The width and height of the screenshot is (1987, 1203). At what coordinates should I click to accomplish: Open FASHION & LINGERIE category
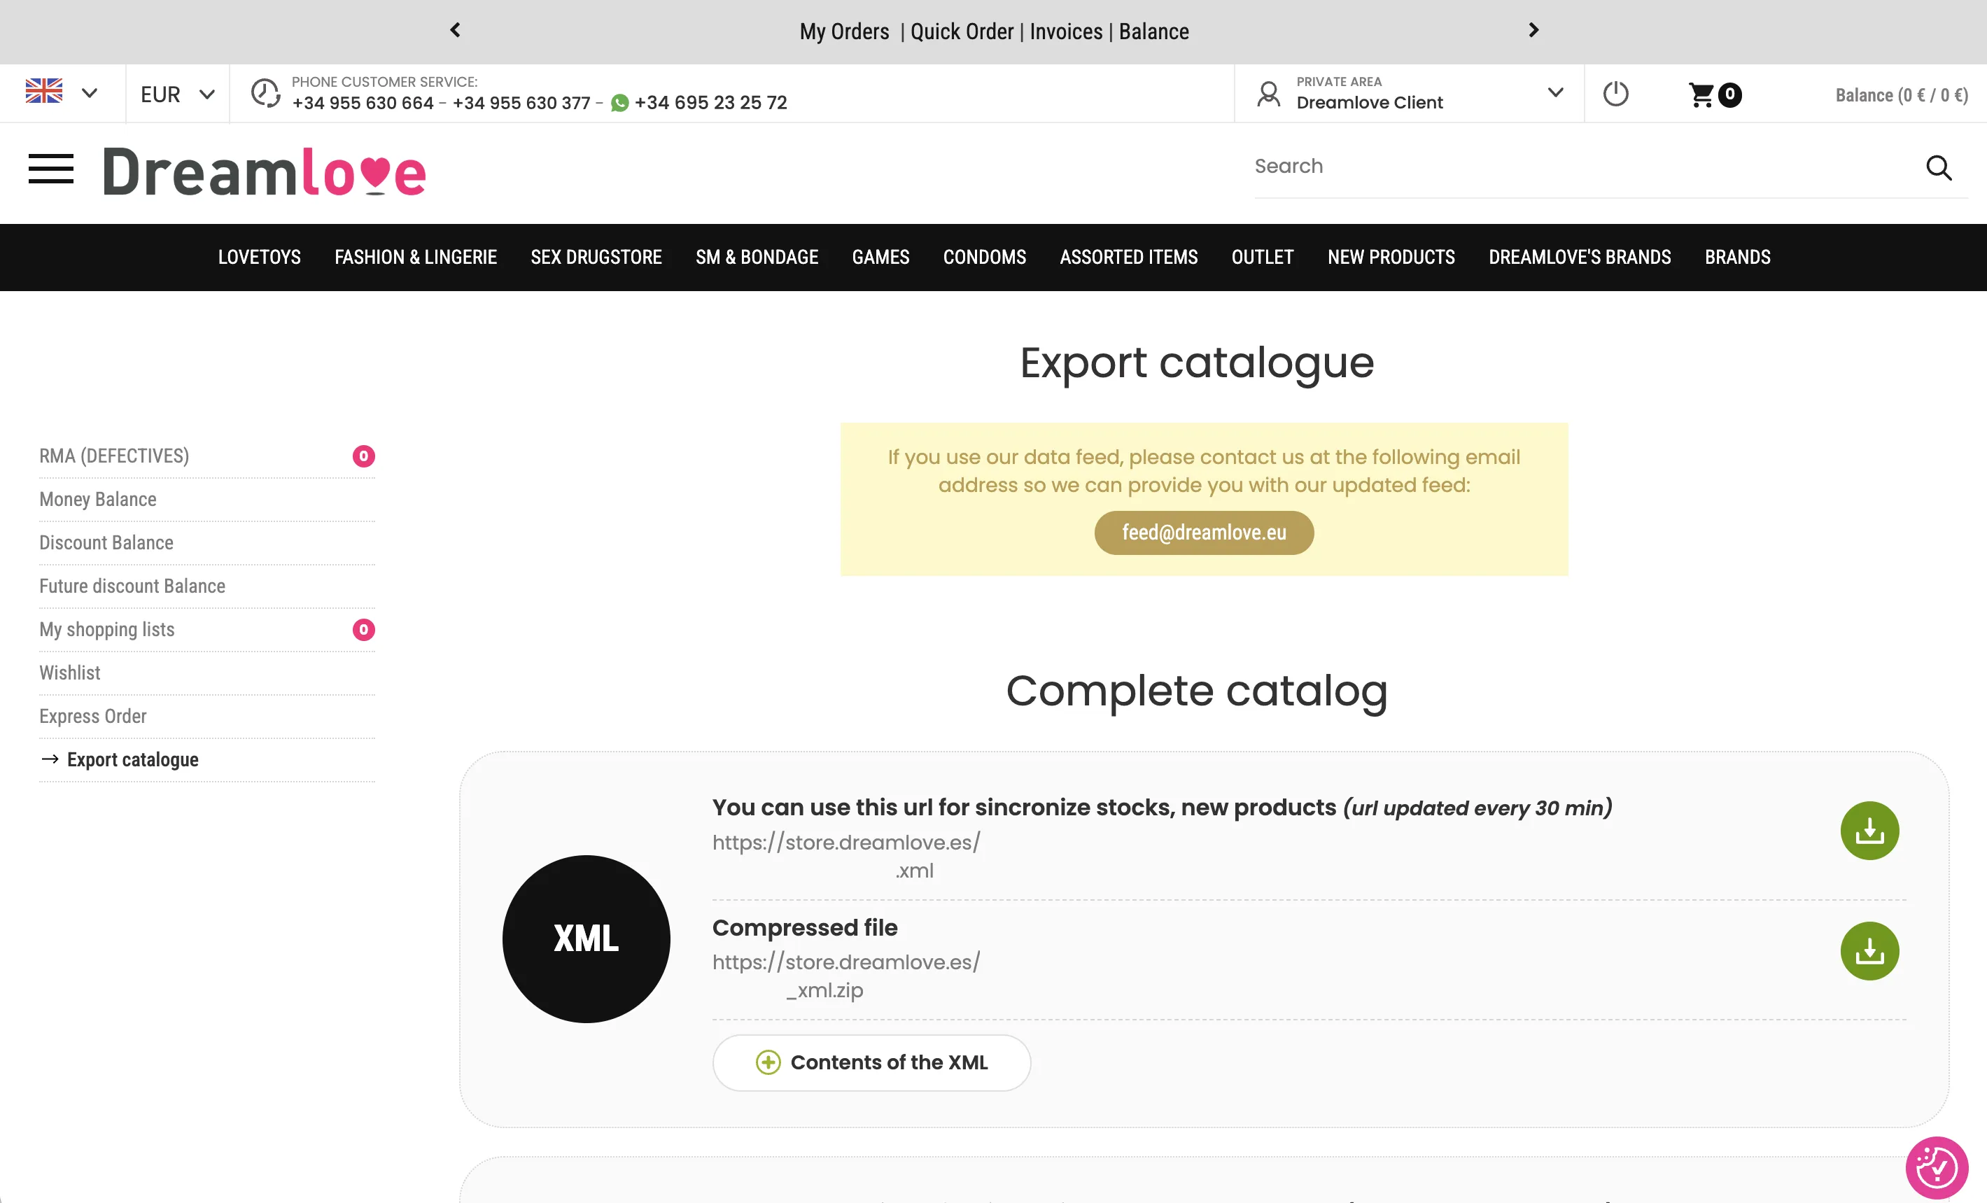[x=415, y=258]
